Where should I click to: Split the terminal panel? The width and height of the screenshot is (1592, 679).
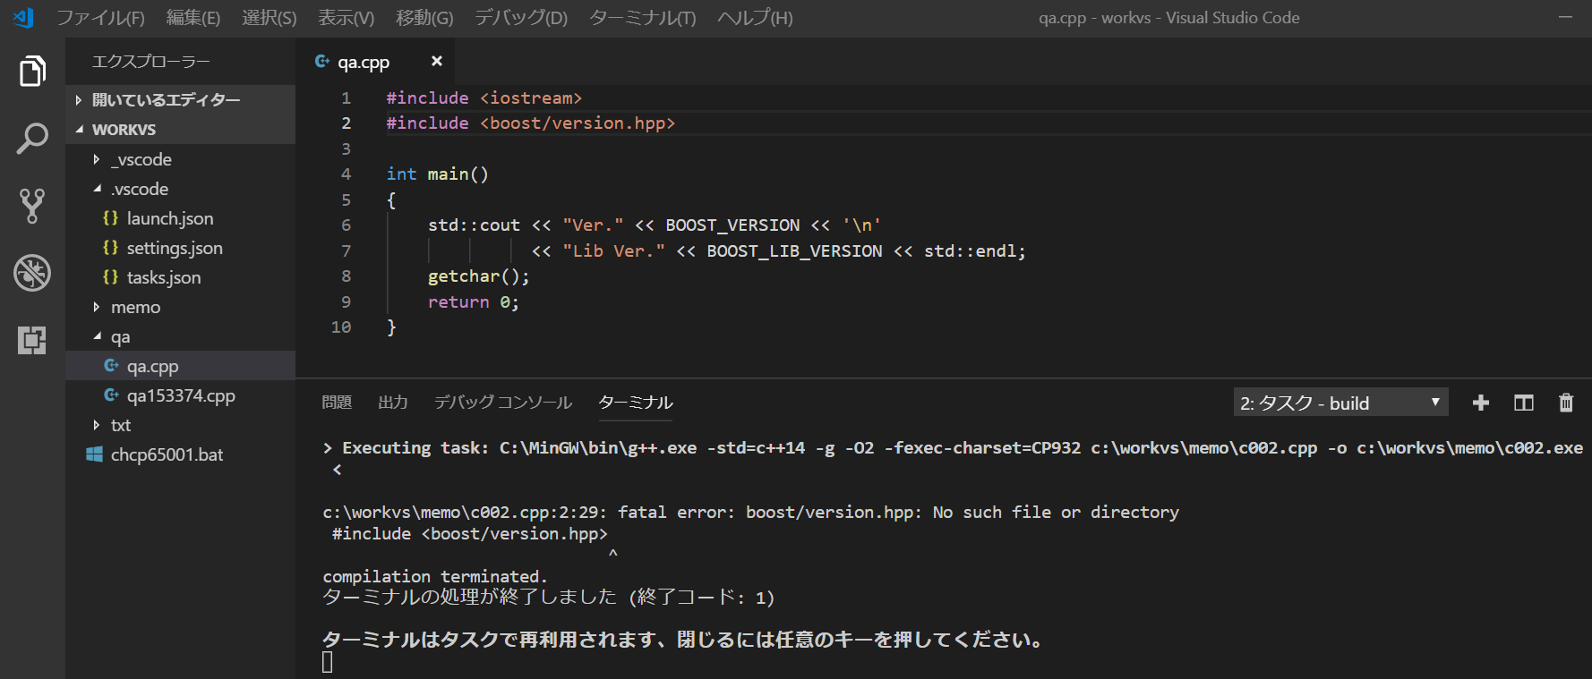pos(1524,403)
